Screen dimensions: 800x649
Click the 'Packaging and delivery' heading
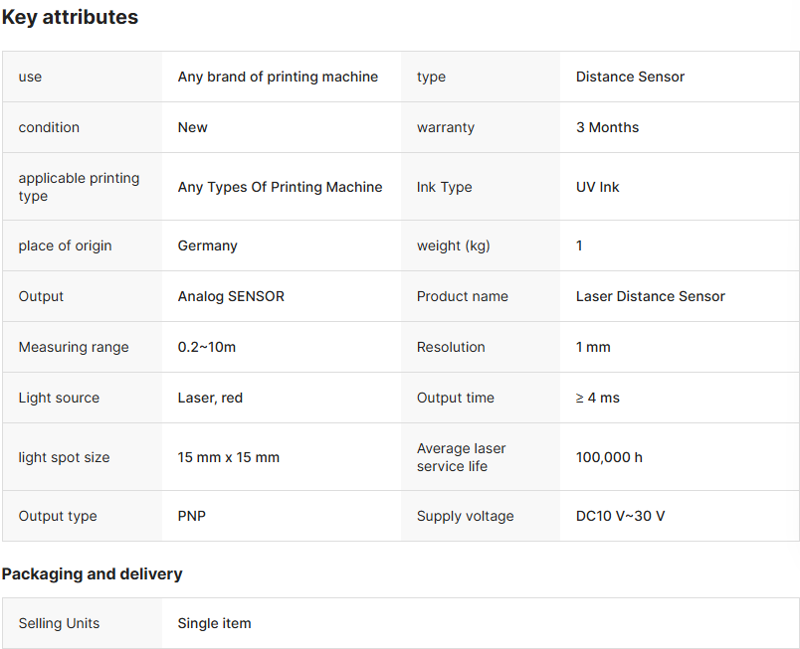tap(92, 573)
